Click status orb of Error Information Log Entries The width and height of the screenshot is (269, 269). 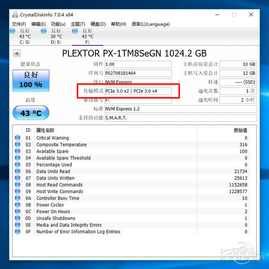click(17, 231)
